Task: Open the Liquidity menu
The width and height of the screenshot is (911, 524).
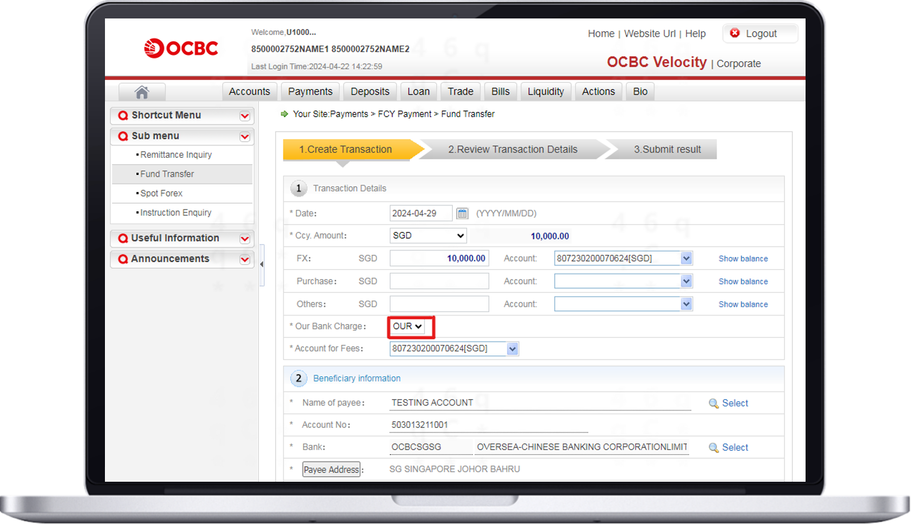Action: point(546,92)
